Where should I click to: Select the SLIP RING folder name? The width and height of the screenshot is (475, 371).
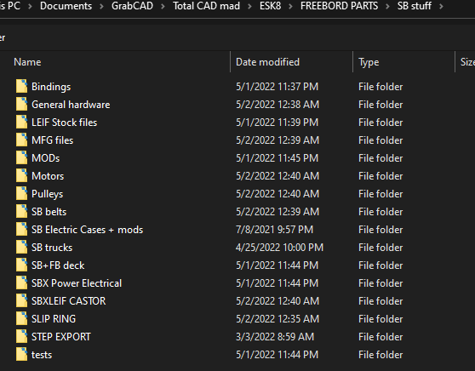point(54,319)
